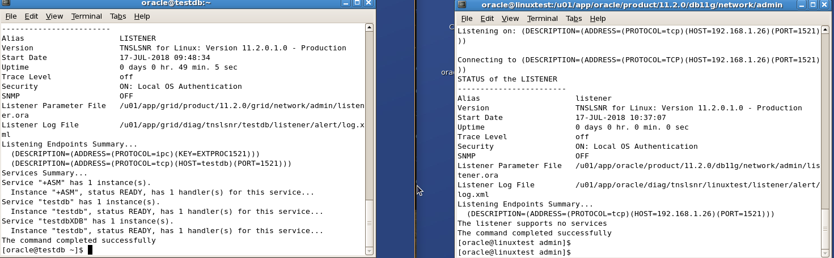The height and width of the screenshot is (258, 834).
Task: Open Terminal menu in oracle@linuxtest window
Action: [x=543, y=19]
